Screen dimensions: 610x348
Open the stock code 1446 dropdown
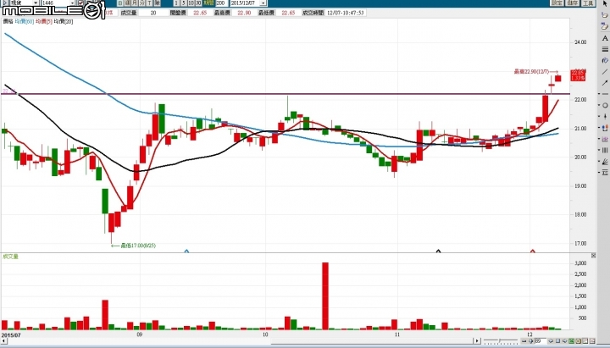[x=72, y=3]
